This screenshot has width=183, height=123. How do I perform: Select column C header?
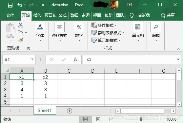pyautogui.click(x=69, y=71)
